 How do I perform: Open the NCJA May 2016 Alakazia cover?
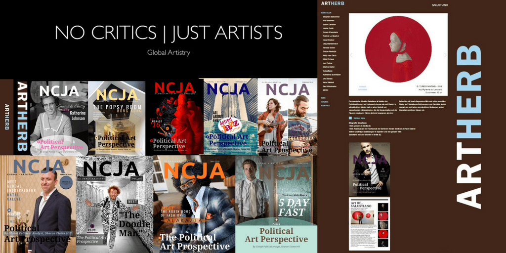pyautogui.click(x=194, y=204)
